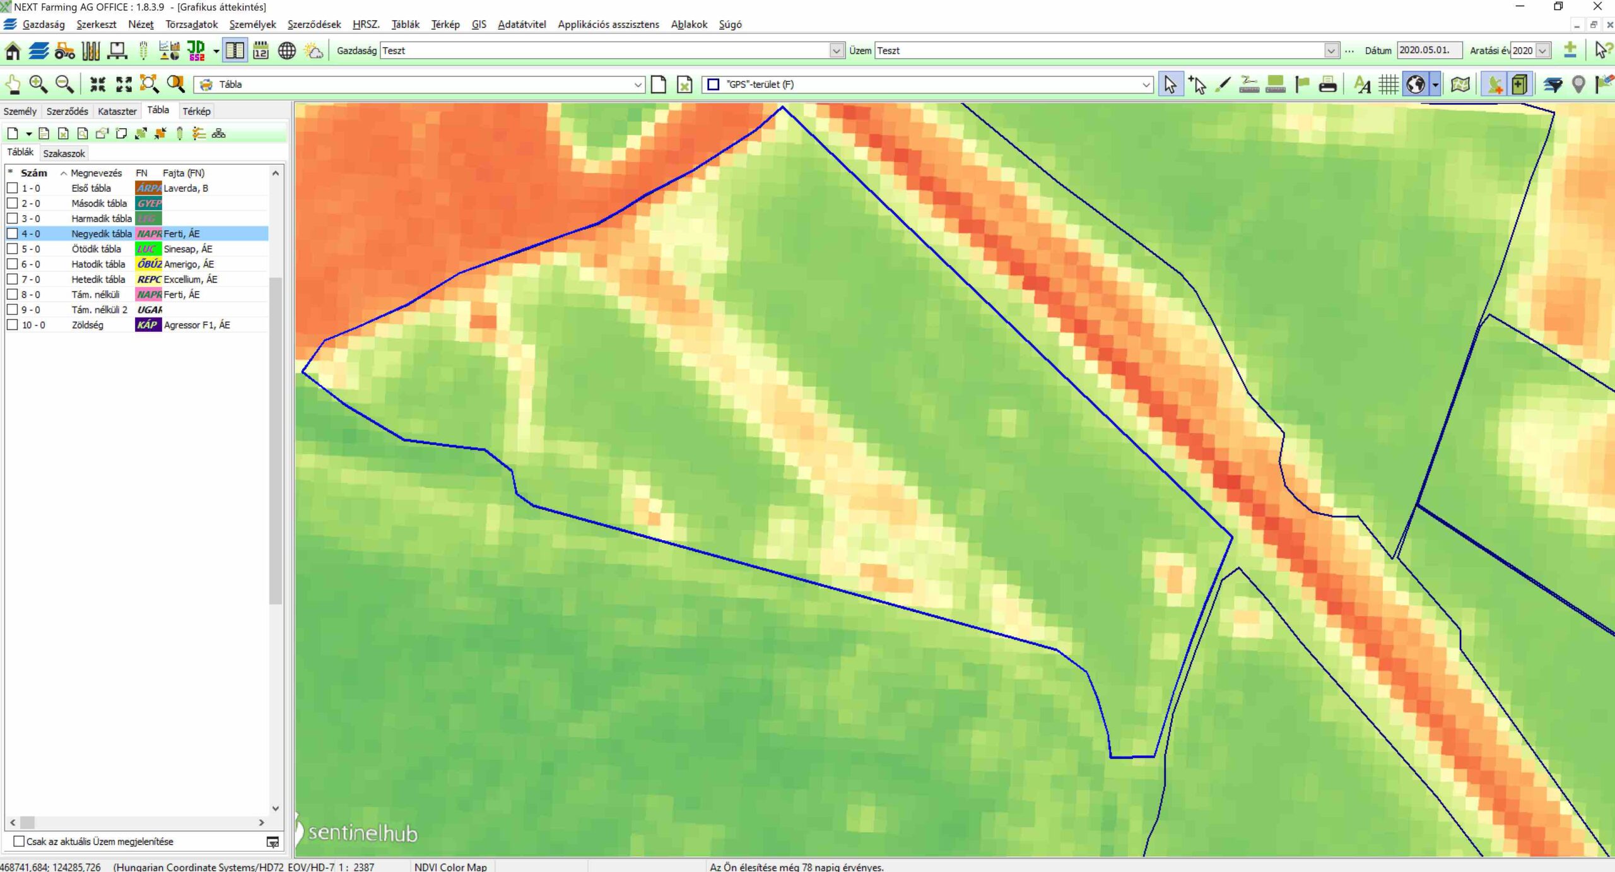Check the box for Első tábla
The image size is (1615, 872).
click(x=12, y=188)
